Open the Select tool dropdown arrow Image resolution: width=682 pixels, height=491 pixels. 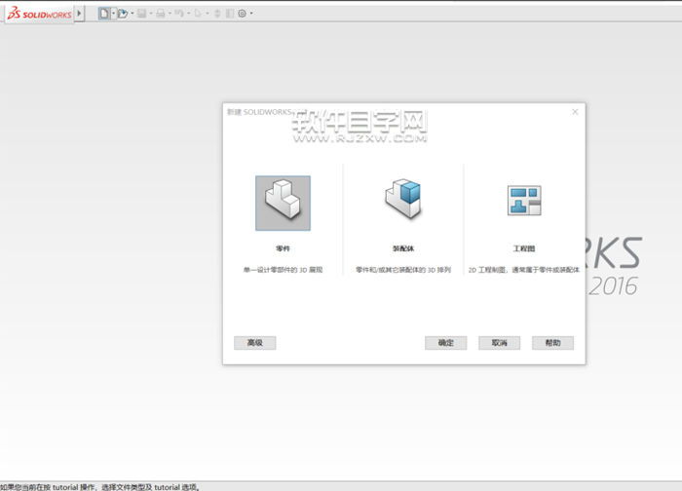[207, 14]
